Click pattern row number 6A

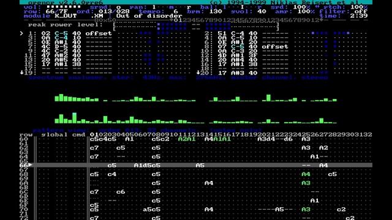click(24, 183)
